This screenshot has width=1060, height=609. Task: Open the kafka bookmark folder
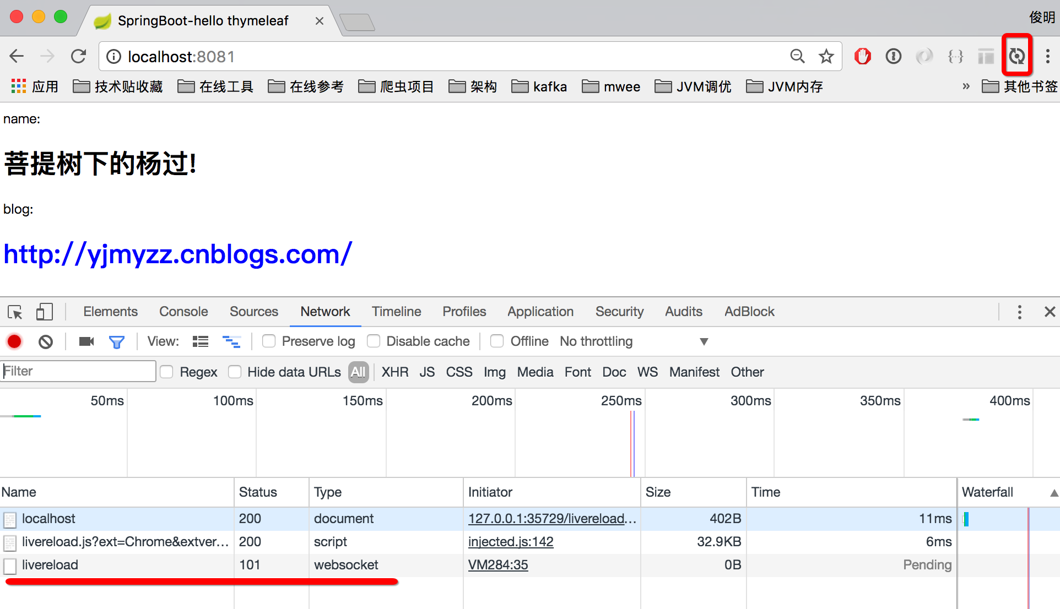coord(539,86)
